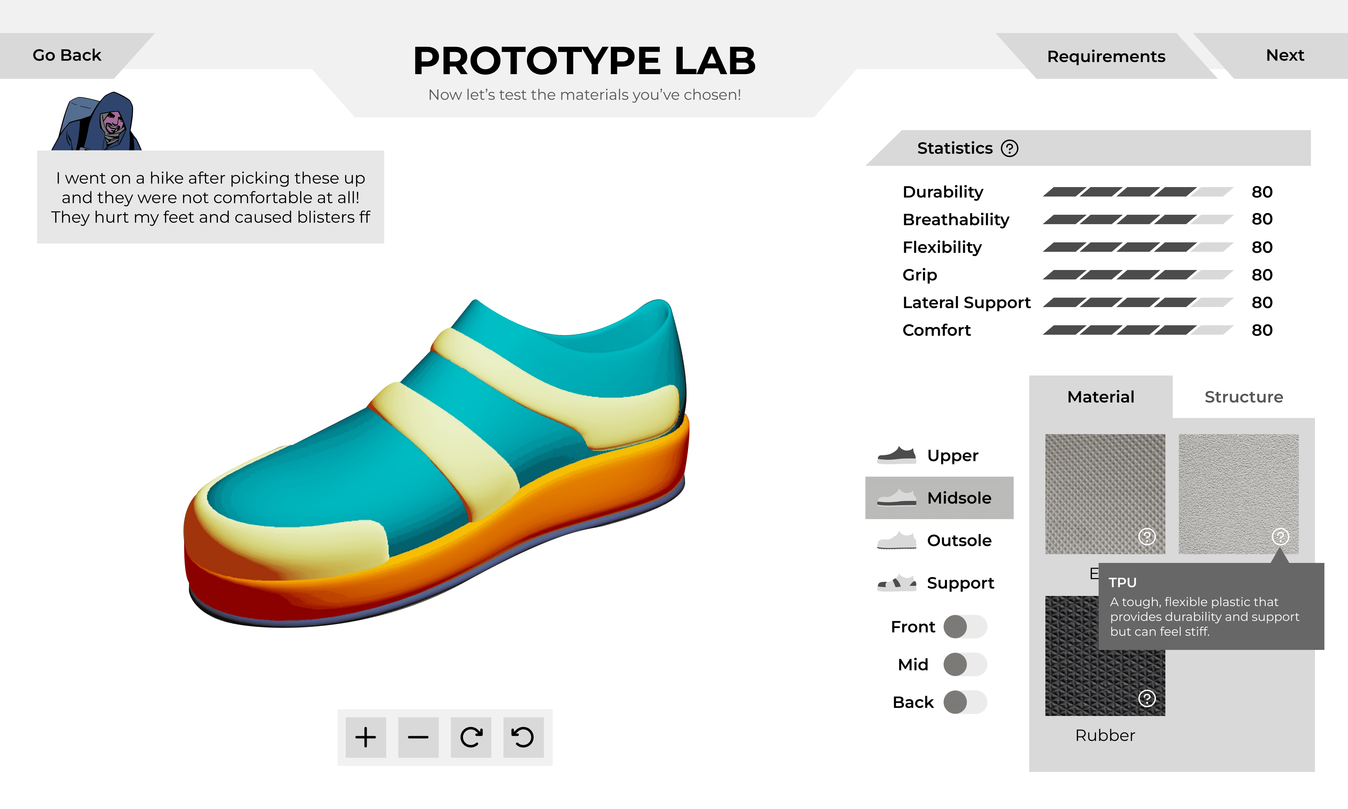Toggle the Mid support switch
The height and width of the screenshot is (809, 1348).
click(x=965, y=664)
